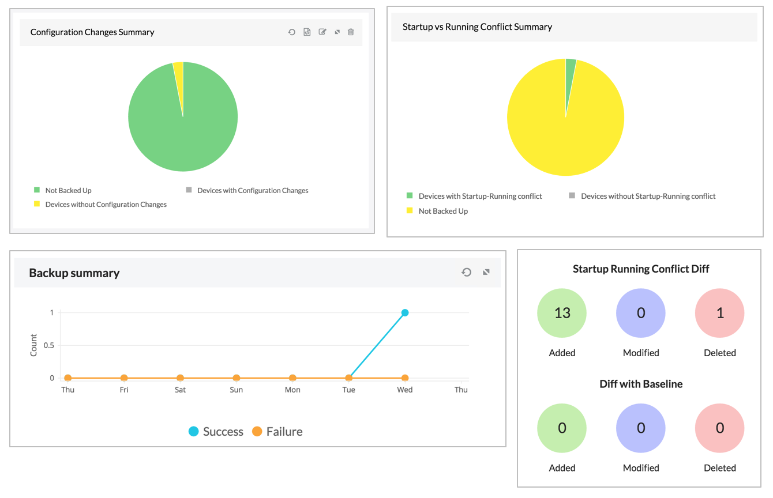Viewport: 773px width, 498px height.
Task: Click the data point at Mon
Action: pos(292,378)
